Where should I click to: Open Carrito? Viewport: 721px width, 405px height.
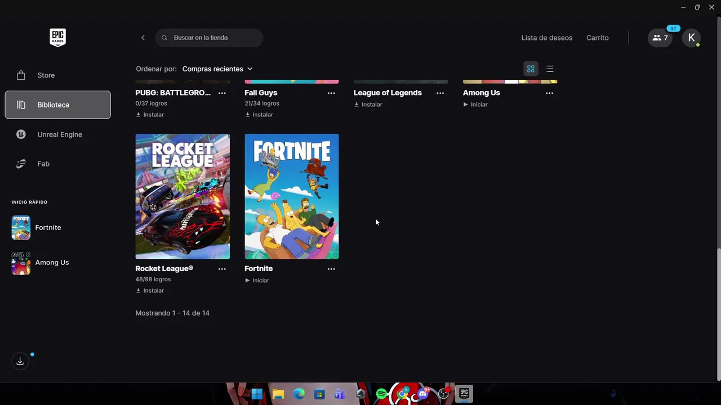(x=597, y=38)
